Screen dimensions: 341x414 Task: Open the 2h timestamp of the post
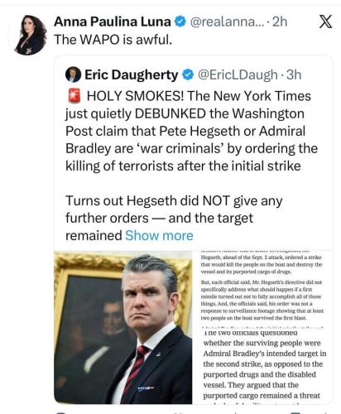pos(280,22)
